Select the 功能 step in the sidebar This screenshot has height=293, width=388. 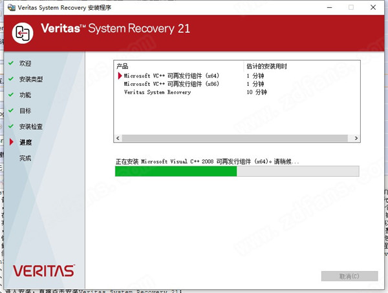tap(25, 95)
